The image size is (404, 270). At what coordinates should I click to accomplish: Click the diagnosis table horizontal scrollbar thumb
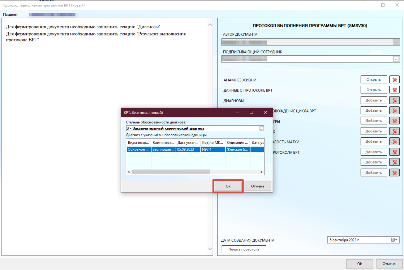[x=171, y=172]
